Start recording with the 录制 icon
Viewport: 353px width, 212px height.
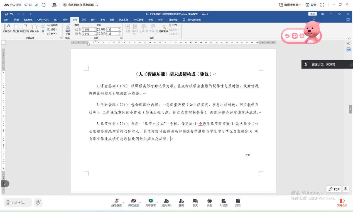tap(209, 203)
